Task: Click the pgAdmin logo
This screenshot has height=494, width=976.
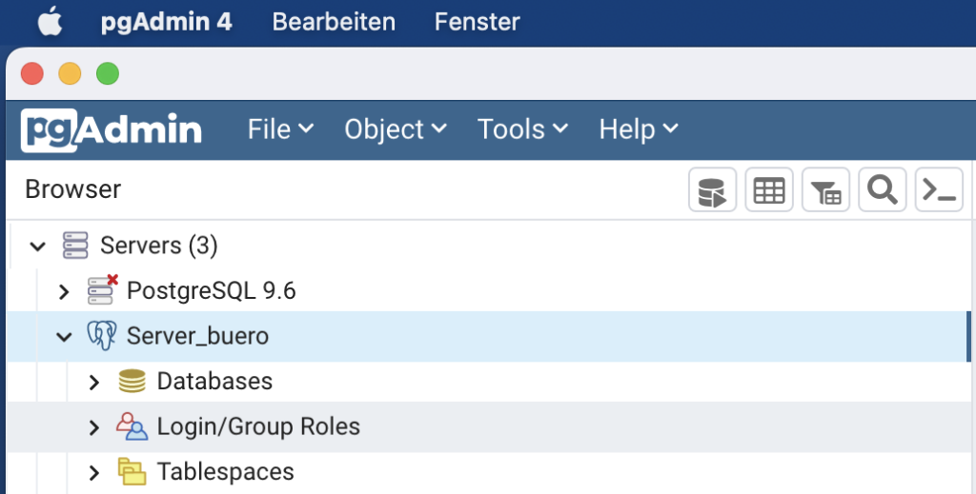Action: (x=112, y=129)
